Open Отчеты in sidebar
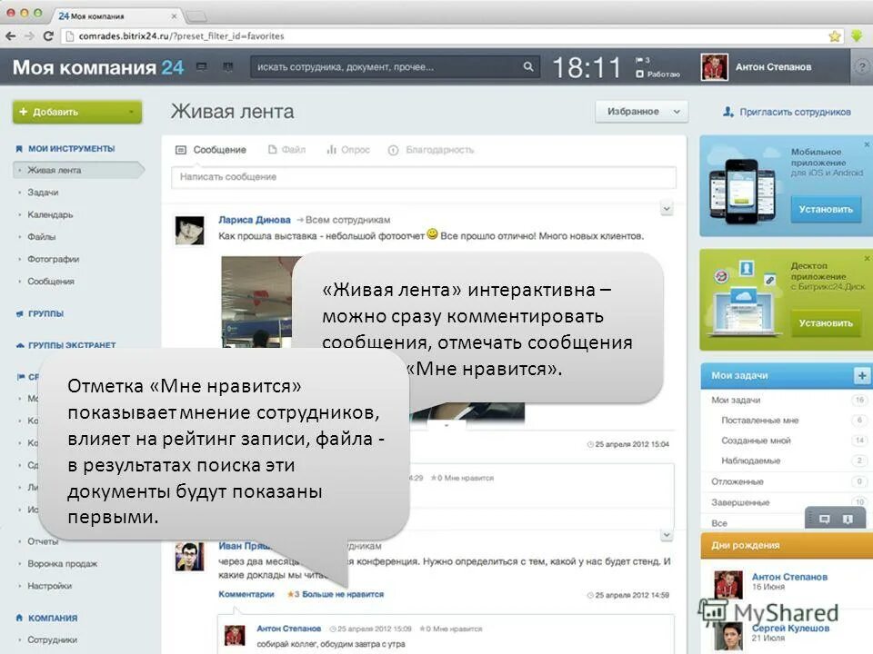 click(x=43, y=541)
